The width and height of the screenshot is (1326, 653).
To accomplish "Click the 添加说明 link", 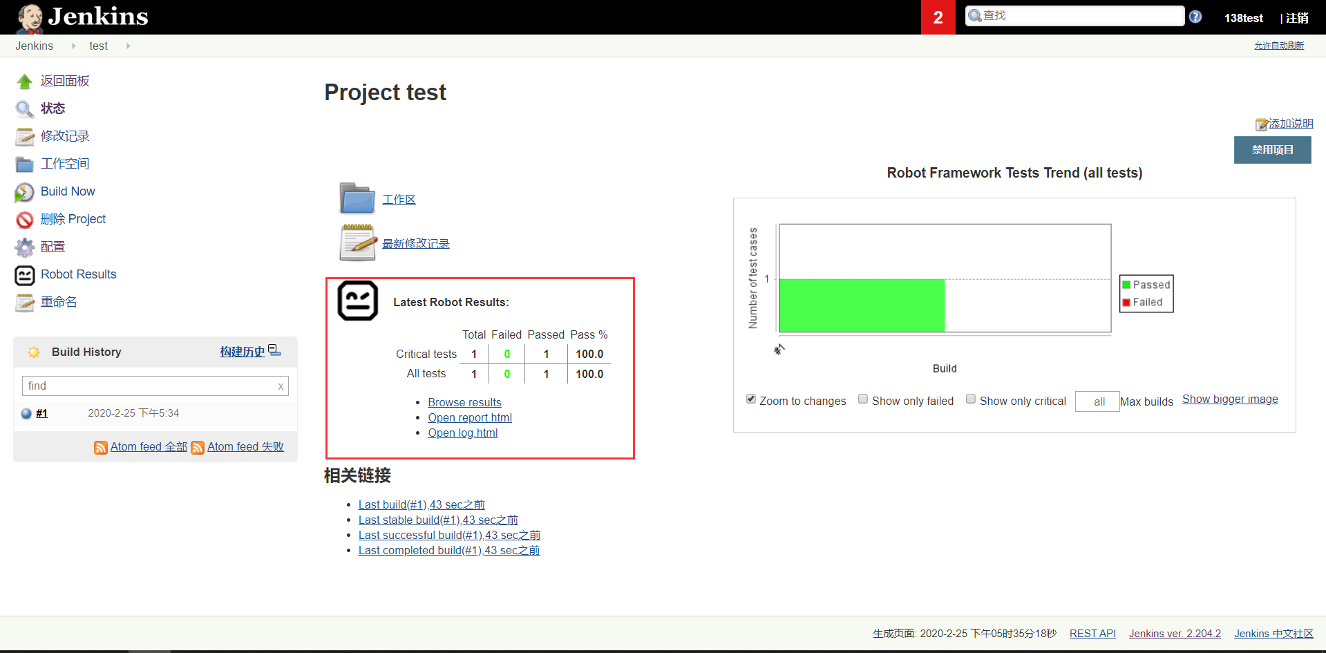I will coord(1291,124).
